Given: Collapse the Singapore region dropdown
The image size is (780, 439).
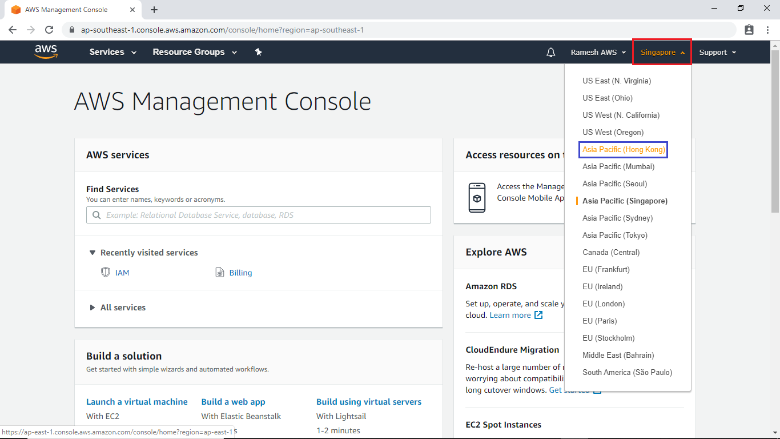Looking at the screenshot, I should pyautogui.click(x=662, y=52).
